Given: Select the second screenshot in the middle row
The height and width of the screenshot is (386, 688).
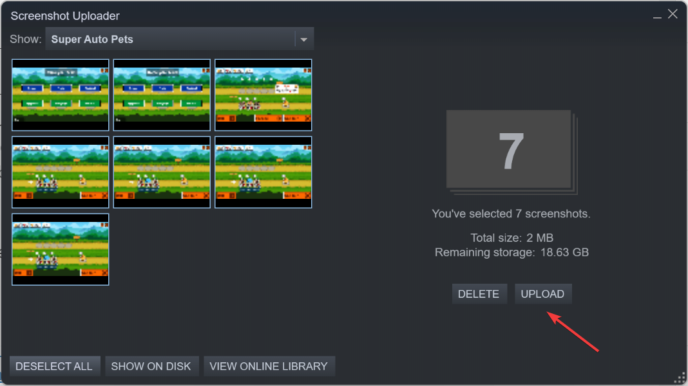Looking at the screenshot, I should point(162,172).
